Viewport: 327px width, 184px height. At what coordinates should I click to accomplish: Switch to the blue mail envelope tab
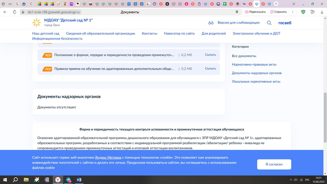129,4
